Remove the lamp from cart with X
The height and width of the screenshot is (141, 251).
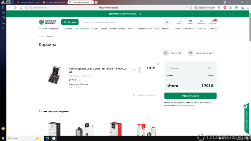[x=158, y=64]
